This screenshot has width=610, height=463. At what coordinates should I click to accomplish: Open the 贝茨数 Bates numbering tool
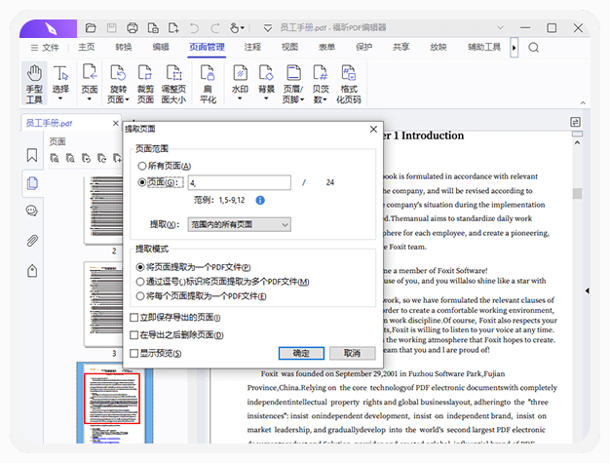(321, 84)
